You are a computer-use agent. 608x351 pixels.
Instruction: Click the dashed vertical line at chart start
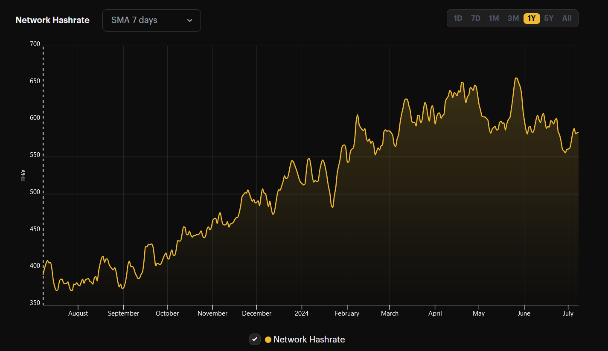[43, 175]
